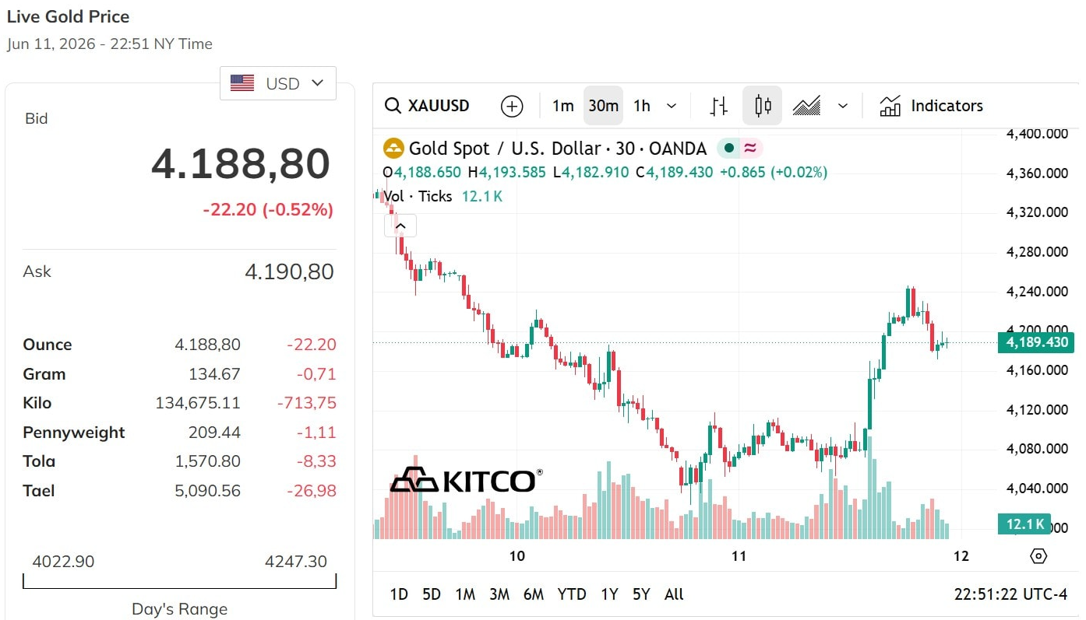Click the 4,189.430 price label on scale
The height and width of the screenshot is (620, 1086).
[1035, 342]
